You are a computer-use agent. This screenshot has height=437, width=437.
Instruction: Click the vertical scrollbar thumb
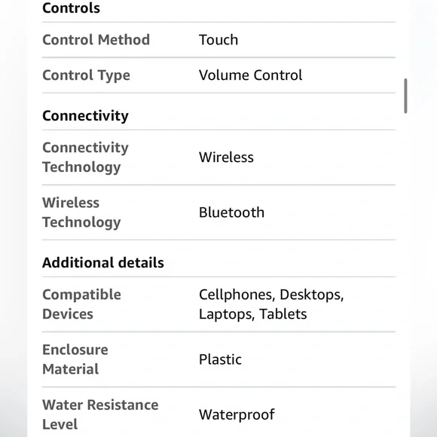coord(405,96)
